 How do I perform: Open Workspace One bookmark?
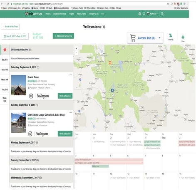(x=14, y=8)
